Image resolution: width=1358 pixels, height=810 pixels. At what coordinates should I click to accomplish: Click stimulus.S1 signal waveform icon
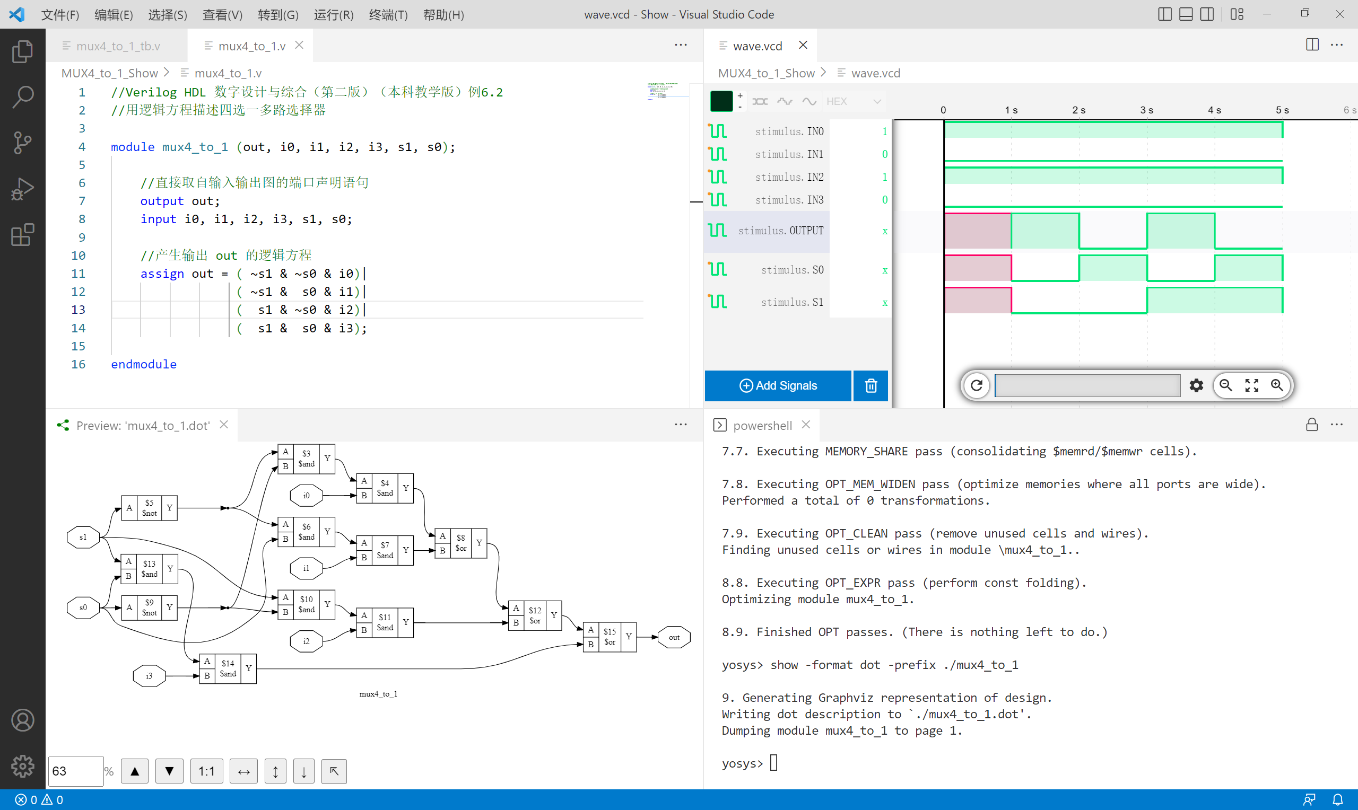(718, 301)
